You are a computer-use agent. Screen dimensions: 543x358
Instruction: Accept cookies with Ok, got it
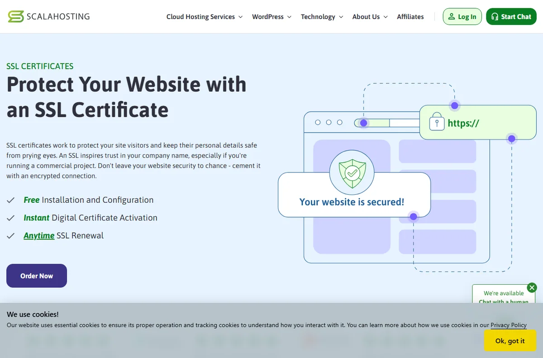click(x=510, y=341)
